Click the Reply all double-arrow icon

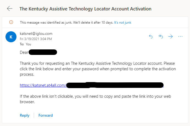click(161, 37)
